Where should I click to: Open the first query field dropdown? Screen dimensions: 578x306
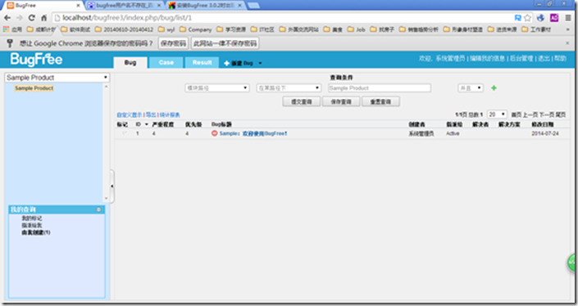click(217, 88)
